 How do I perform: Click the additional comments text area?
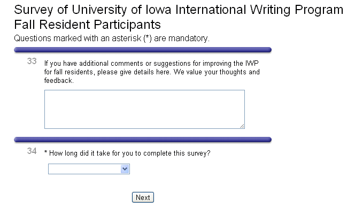144,109
